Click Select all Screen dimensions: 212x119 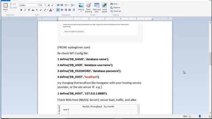tap(116, 11)
